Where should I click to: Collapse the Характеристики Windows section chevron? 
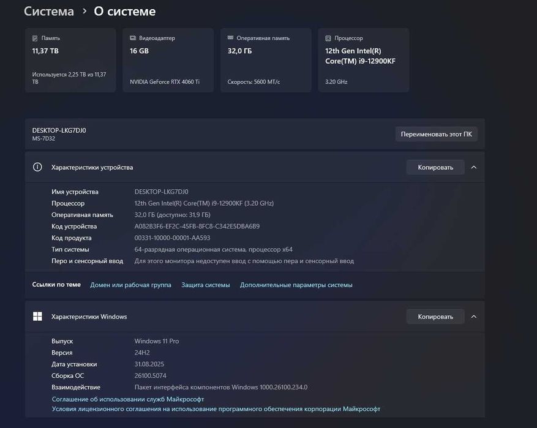(474, 317)
